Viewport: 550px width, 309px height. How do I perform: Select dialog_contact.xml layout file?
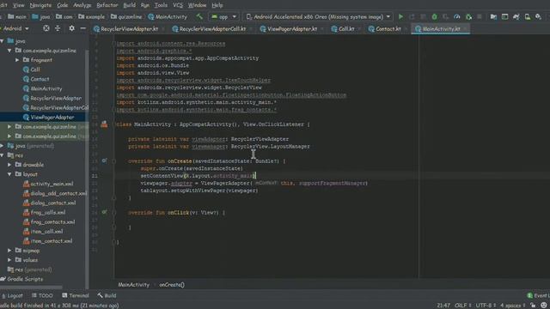pyautogui.click(x=53, y=203)
